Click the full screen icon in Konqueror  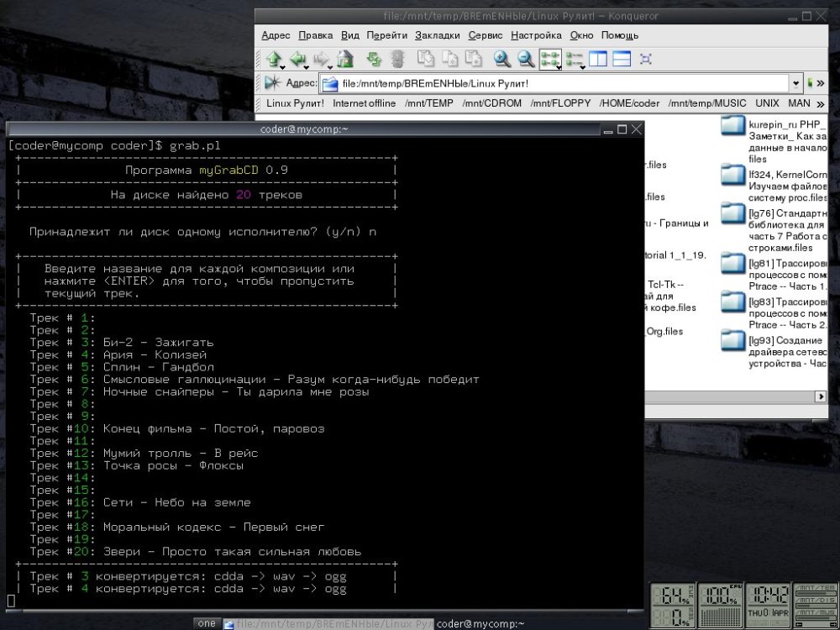tap(645, 59)
